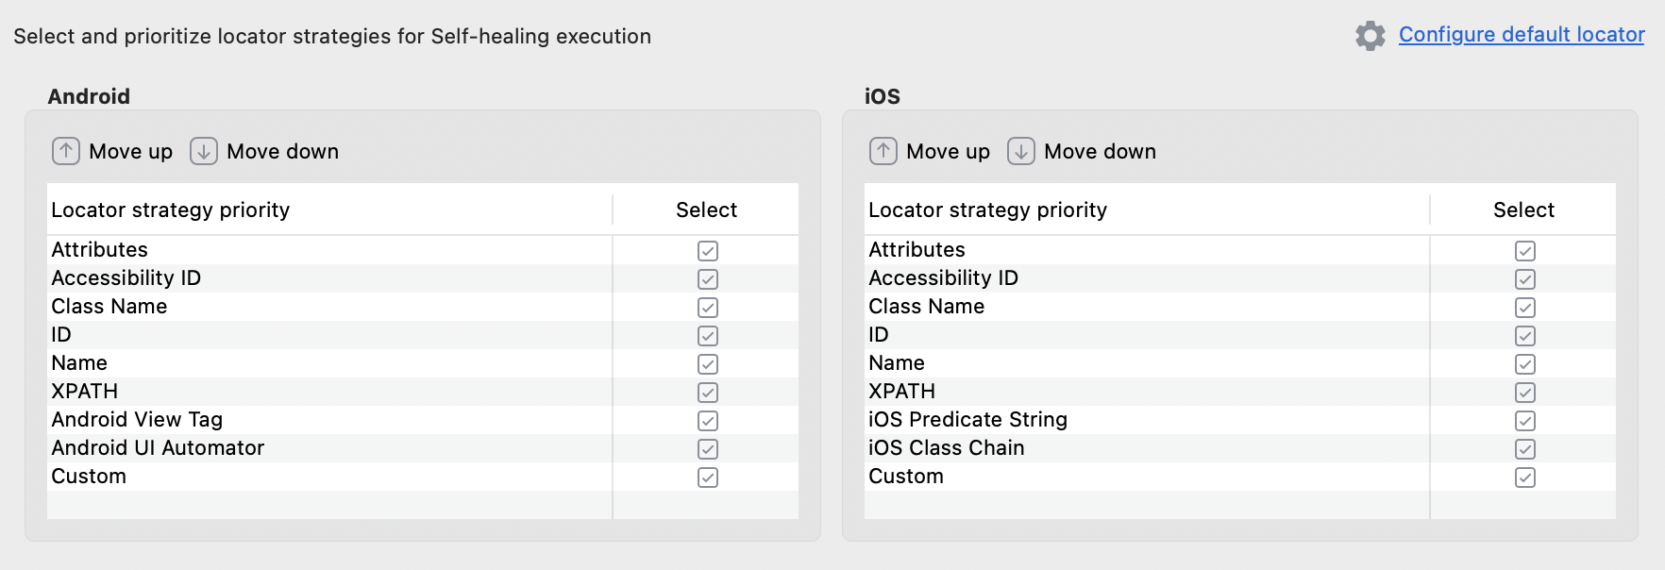The height and width of the screenshot is (570, 1665).
Task: Disable the iOS ID strategy checkbox
Action: pos(1525,336)
